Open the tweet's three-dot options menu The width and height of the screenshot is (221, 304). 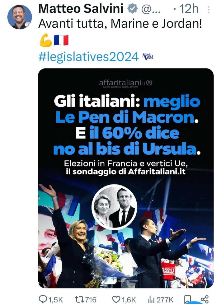coord(209,10)
